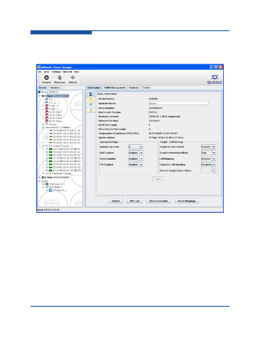Click the FCoE - 1 disabled port icon

[x=47, y=106]
